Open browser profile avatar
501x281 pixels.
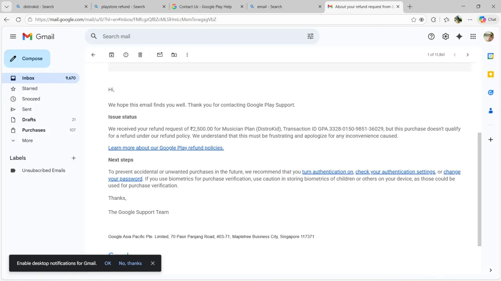pos(458,19)
